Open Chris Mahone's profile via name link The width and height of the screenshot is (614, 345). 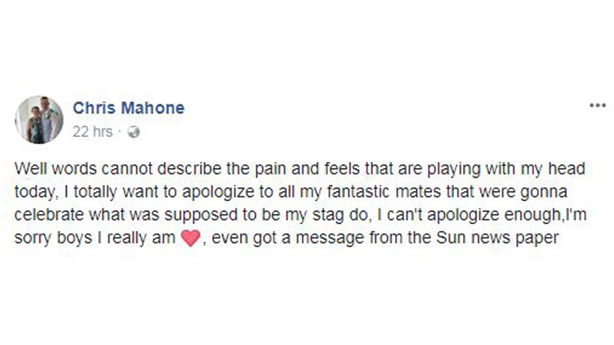pos(128,108)
